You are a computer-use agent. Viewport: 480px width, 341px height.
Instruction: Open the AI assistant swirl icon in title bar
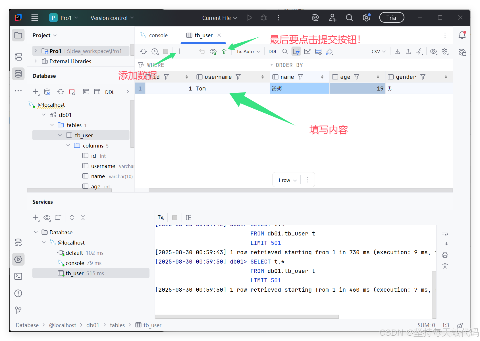coord(315,18)
